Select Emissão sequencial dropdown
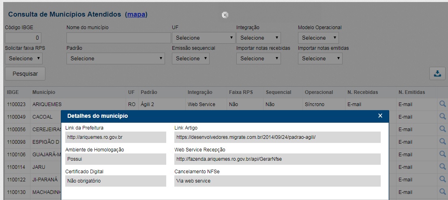 191,59
